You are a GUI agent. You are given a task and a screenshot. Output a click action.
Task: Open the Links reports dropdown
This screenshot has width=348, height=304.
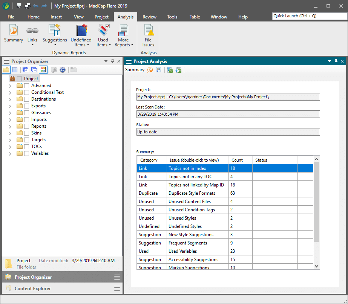(32, 35)
